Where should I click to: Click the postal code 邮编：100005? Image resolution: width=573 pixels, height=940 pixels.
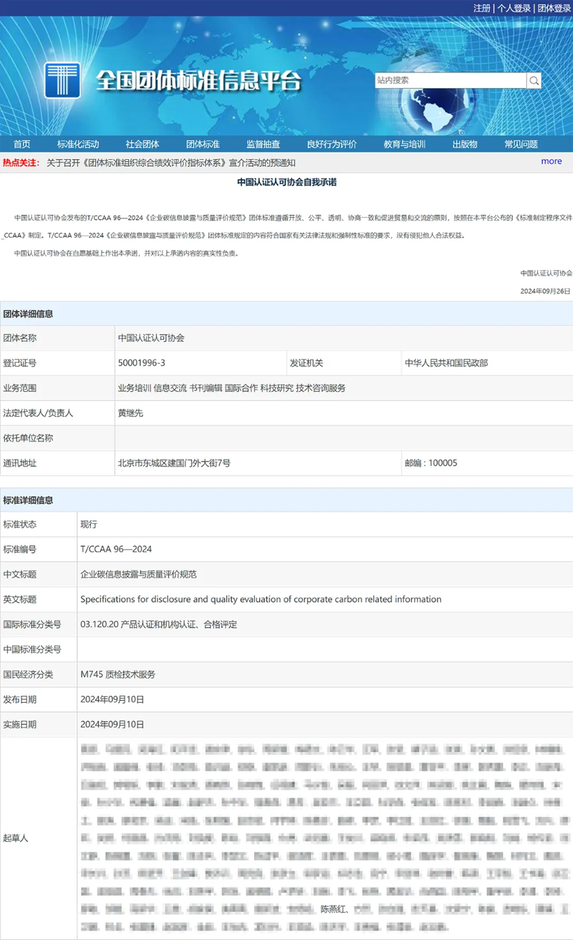430,464
